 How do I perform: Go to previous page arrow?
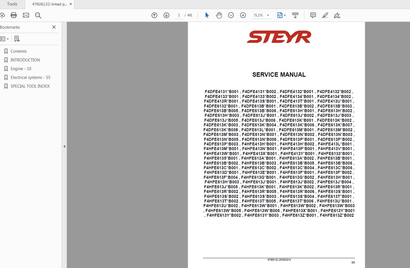pyautogui.click(x=154, y=15)
